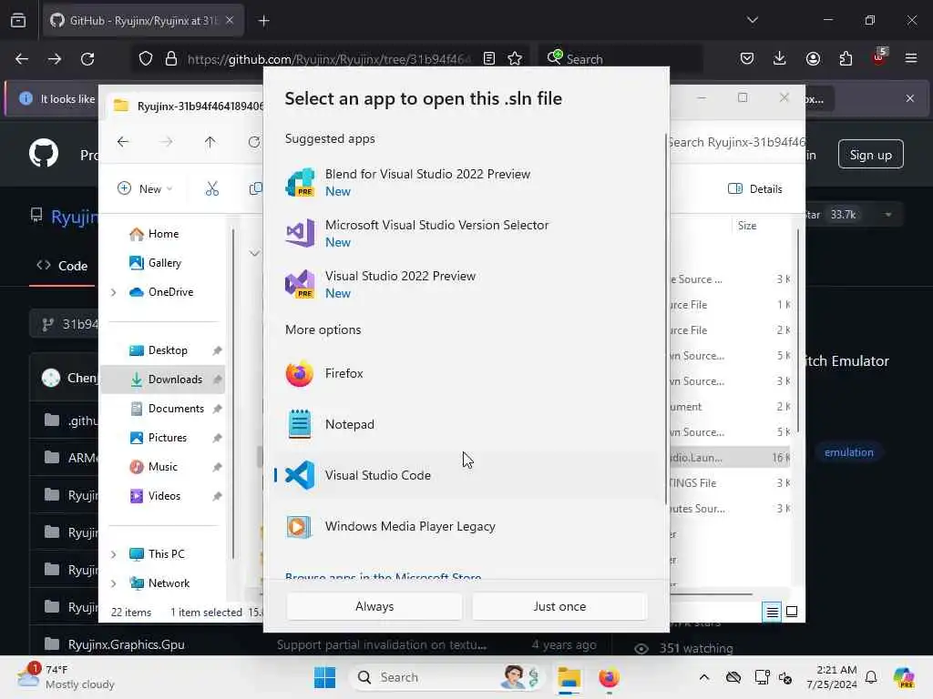Click the emulation topic tag
This screenshot has height=699, width=933.
848,452
